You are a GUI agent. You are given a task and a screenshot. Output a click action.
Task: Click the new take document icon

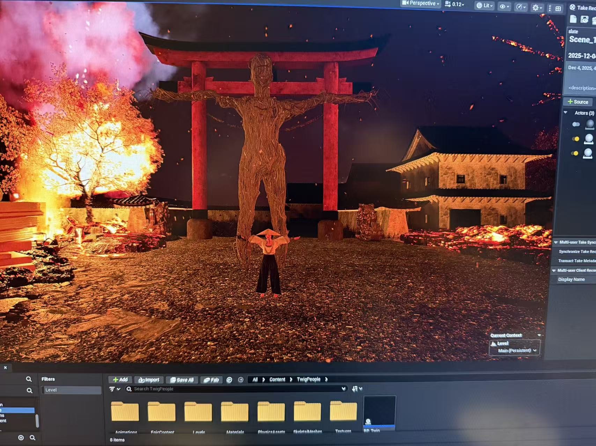click(573, 19)
